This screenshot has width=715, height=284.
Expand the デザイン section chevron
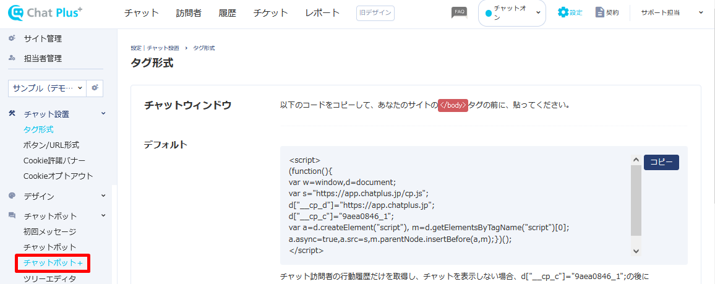(103, 197)
